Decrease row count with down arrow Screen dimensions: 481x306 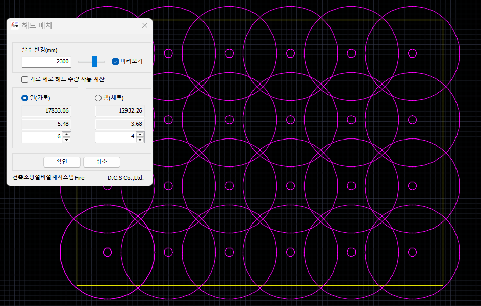coord(141,140)
